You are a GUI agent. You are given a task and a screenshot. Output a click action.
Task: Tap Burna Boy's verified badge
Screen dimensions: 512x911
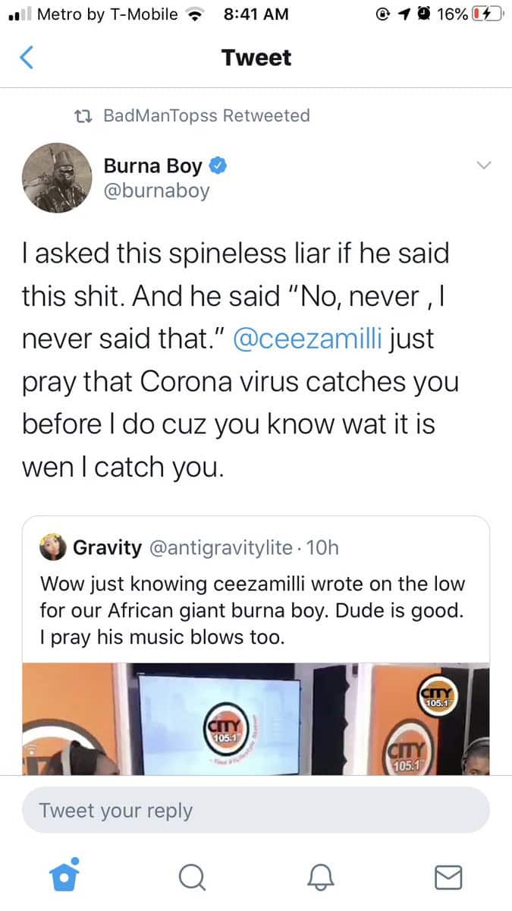217,165
